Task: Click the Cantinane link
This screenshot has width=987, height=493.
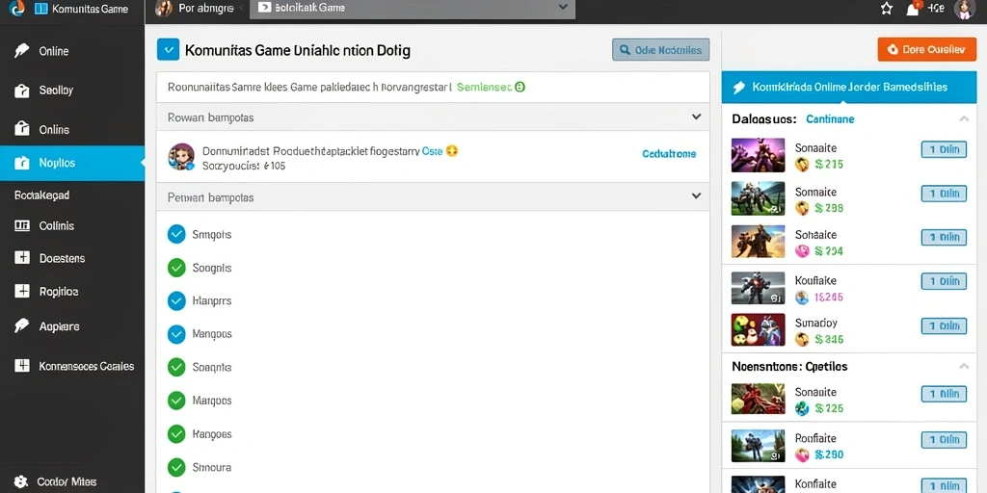Action: coord(830,118)
